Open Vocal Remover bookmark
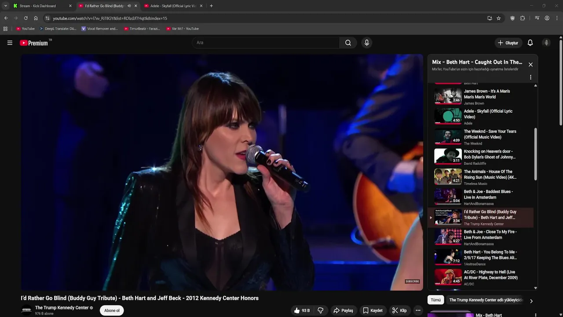Viewport: 563px width, 317px height. tap(100, 29)
